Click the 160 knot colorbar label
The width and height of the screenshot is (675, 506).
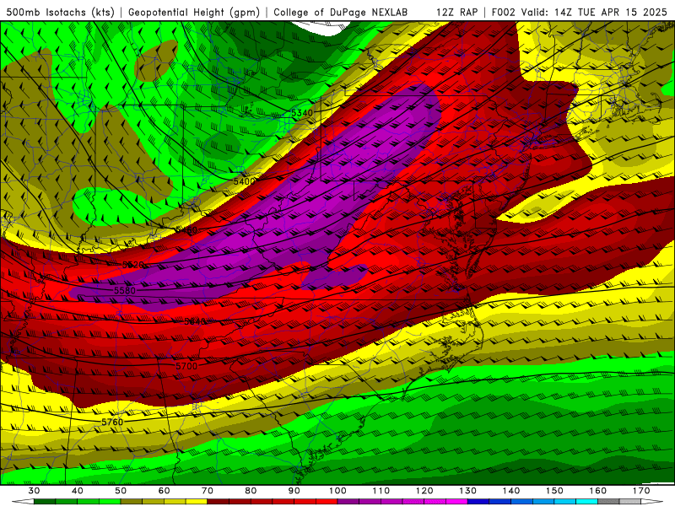598,491
